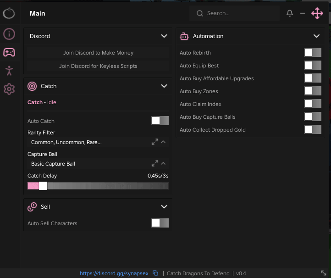This screenshot has width=331, height=278.
Task: Collapse the Automation section chevron
Action: tap(316, 36)
